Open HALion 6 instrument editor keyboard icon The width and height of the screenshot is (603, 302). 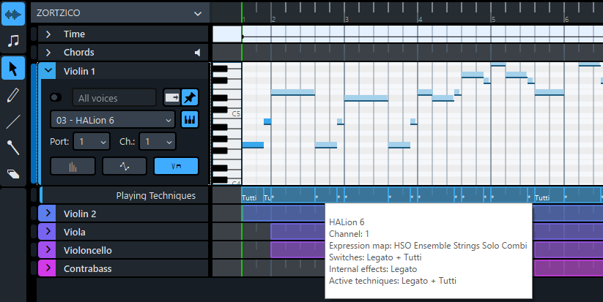pos(190,120)
